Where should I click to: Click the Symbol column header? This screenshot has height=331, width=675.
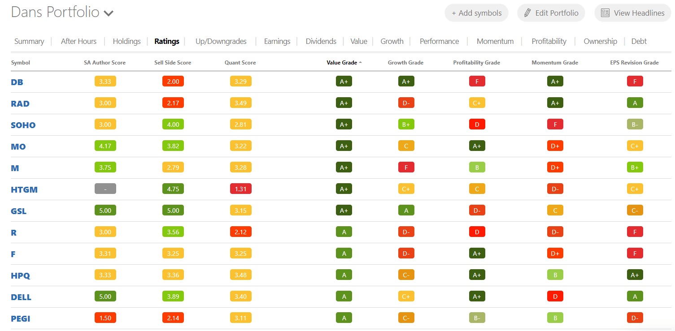click(x=21, y=63)
